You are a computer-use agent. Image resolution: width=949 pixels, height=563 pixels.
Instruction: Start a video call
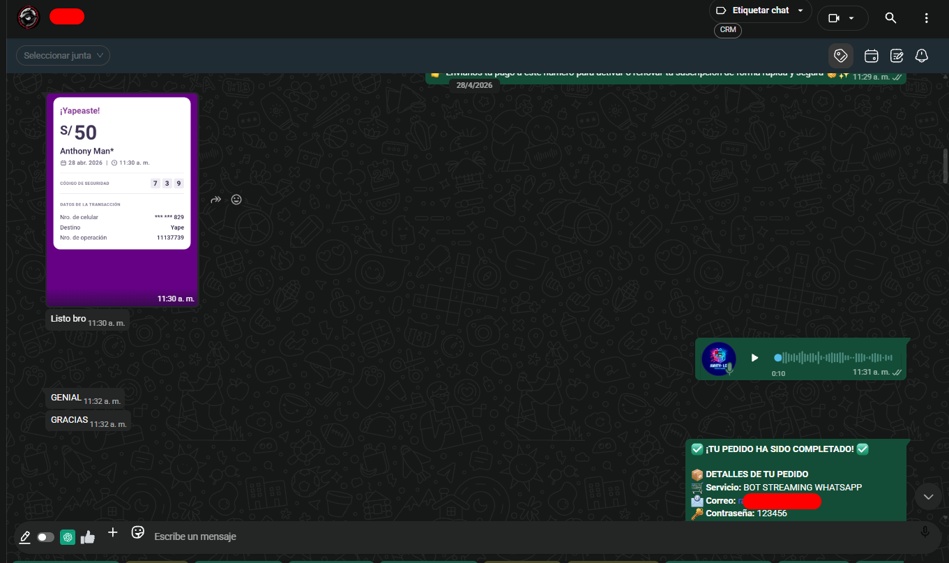[833, 18]
